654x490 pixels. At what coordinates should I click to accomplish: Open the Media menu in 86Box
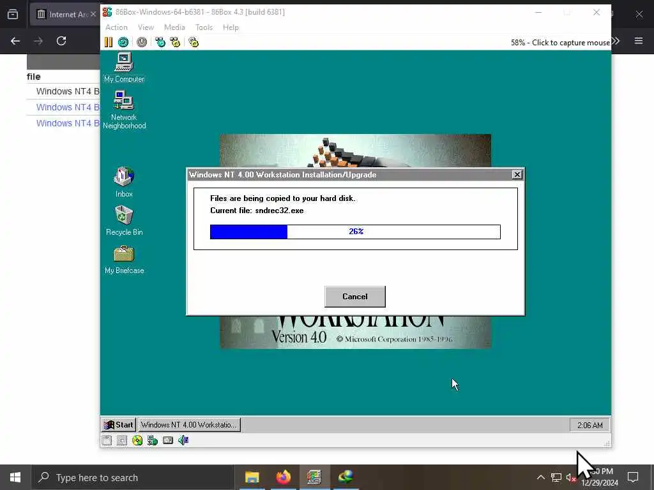[x=174, y=27]
